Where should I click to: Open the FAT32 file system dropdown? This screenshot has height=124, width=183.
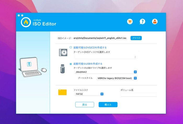(x=89, y=94)
